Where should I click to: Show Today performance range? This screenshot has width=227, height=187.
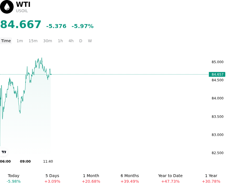coord(14,178)
